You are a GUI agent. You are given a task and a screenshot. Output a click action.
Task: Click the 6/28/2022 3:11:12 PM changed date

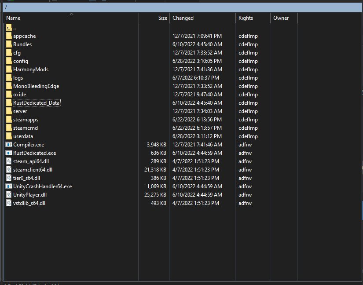(197, 136)
